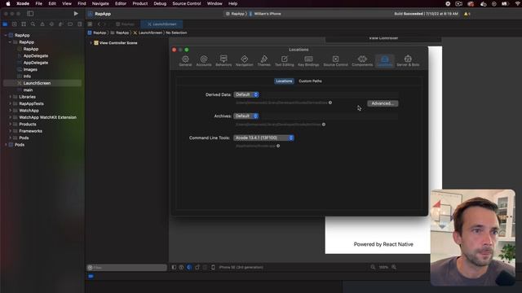The height and width of the screenshot is (293, 522).
Task: Show the Project navigator folder icon
Action: coord(5,24)
